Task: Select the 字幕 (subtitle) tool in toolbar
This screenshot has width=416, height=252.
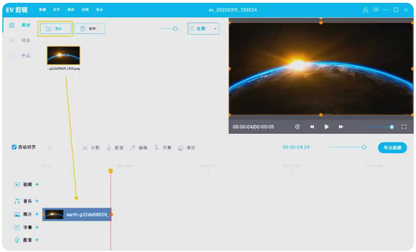Action: point(163,147)
